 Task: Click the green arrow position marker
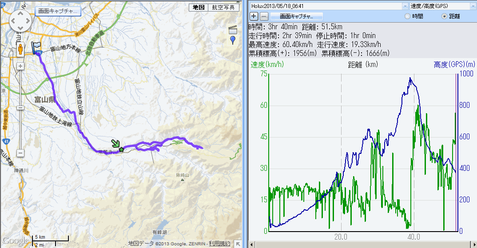click(115, 143)
